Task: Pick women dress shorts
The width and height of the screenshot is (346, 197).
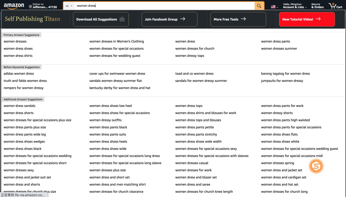Action: click(19, 113)
